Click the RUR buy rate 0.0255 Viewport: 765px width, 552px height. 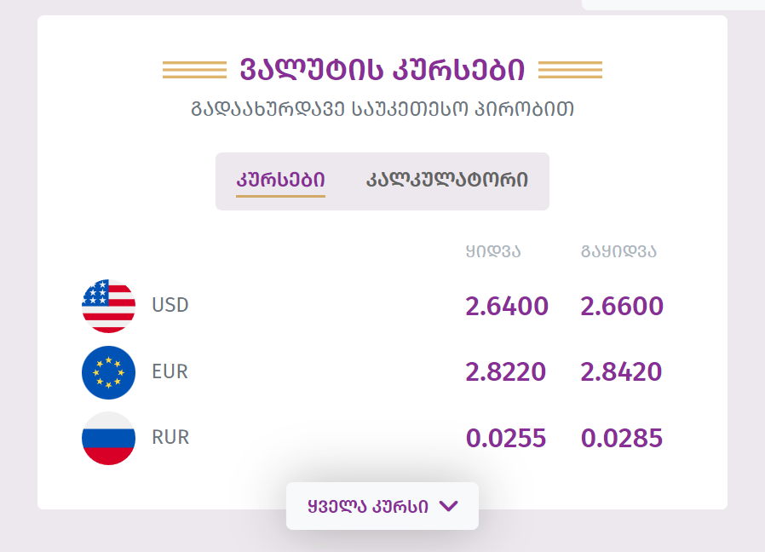pyautogui.click(x=506, y=439)
